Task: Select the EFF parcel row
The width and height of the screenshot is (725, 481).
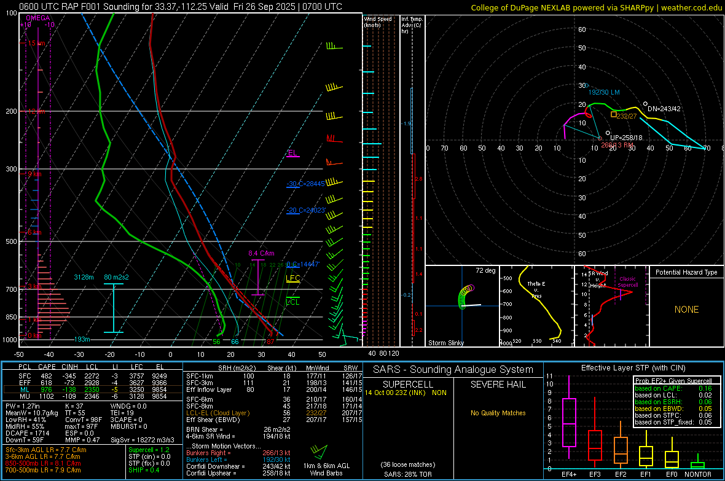Action: [93, 383]
